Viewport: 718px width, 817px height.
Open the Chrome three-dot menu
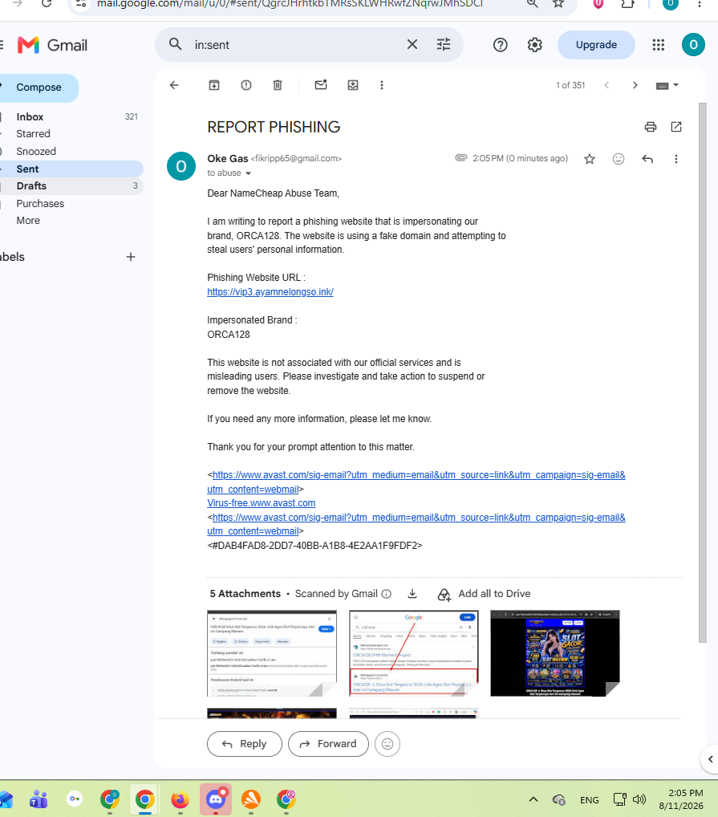point(700,4)
